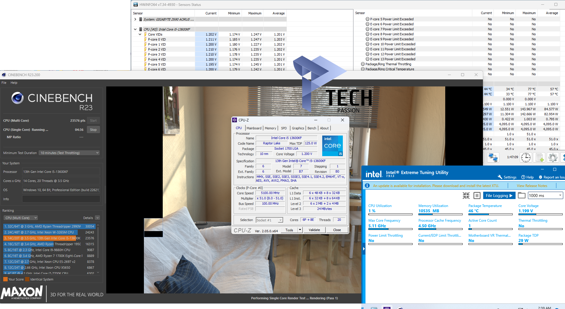Stop the Cinebench single core test
Image resolution: width=565 pixels, height=309 pixels.
(93, 130)
